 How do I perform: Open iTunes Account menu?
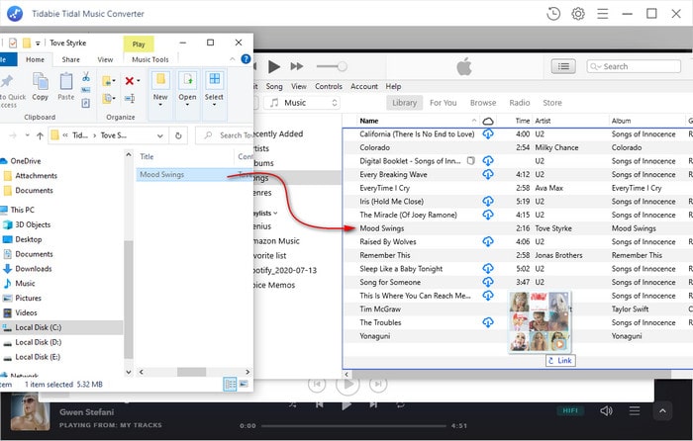click(364, 87)
